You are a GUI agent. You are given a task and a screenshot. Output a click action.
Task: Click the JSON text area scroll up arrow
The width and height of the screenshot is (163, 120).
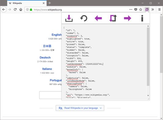pos(148,26)
